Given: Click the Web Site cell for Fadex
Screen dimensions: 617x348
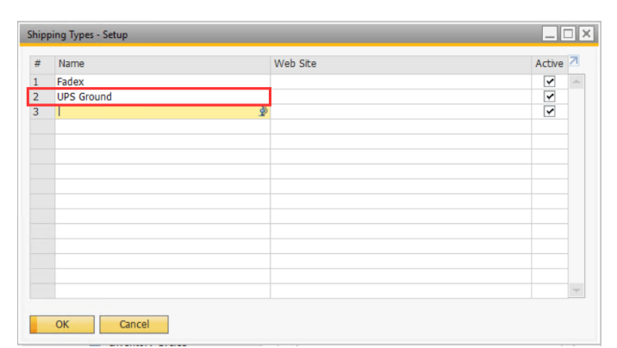Looking at the screenshot, I should coord(400,82).
